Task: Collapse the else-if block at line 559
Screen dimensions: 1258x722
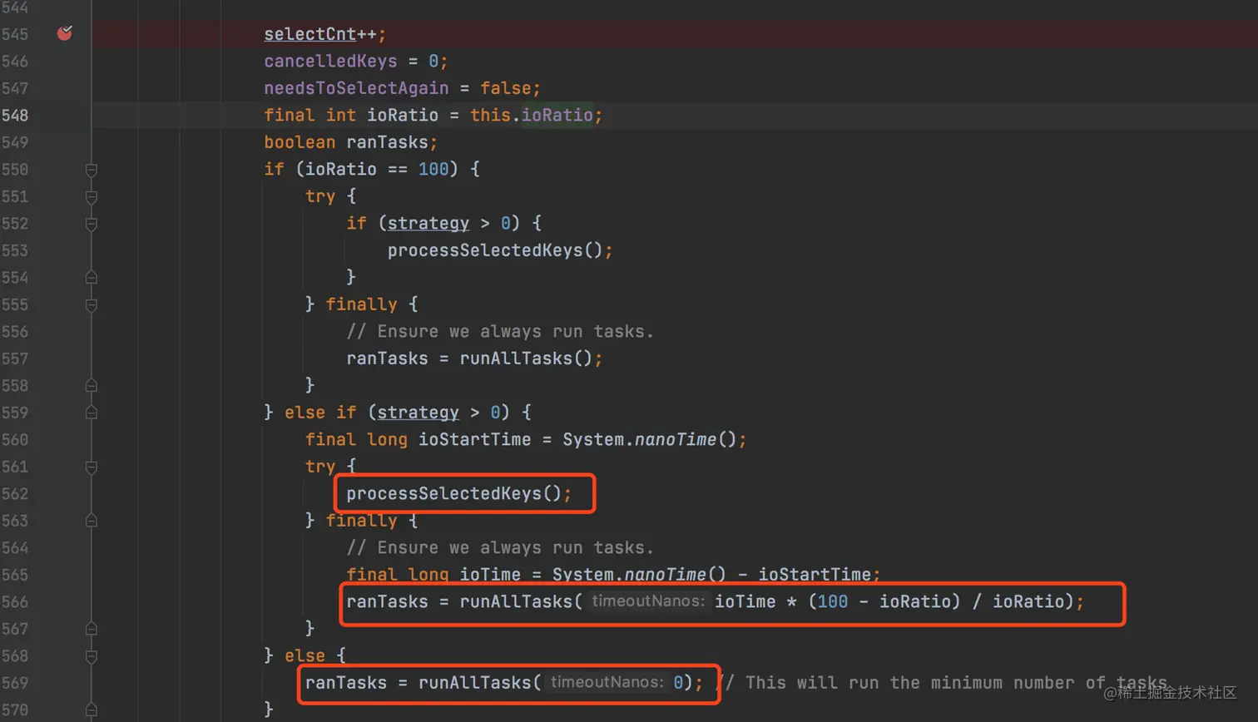Action: coord(92,413)
